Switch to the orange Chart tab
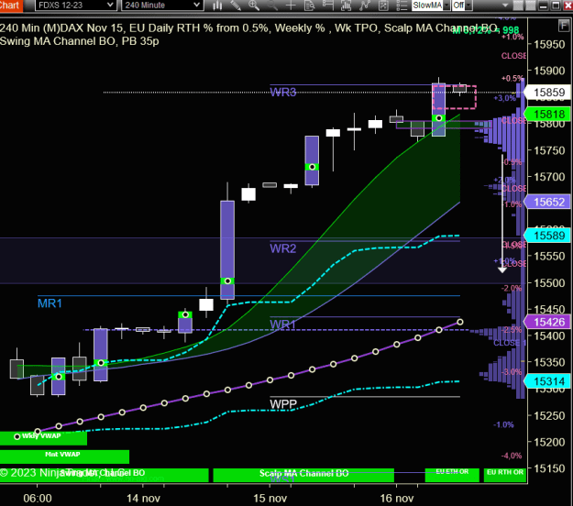This screenshot has height=506, width=573. coord(10,5)
